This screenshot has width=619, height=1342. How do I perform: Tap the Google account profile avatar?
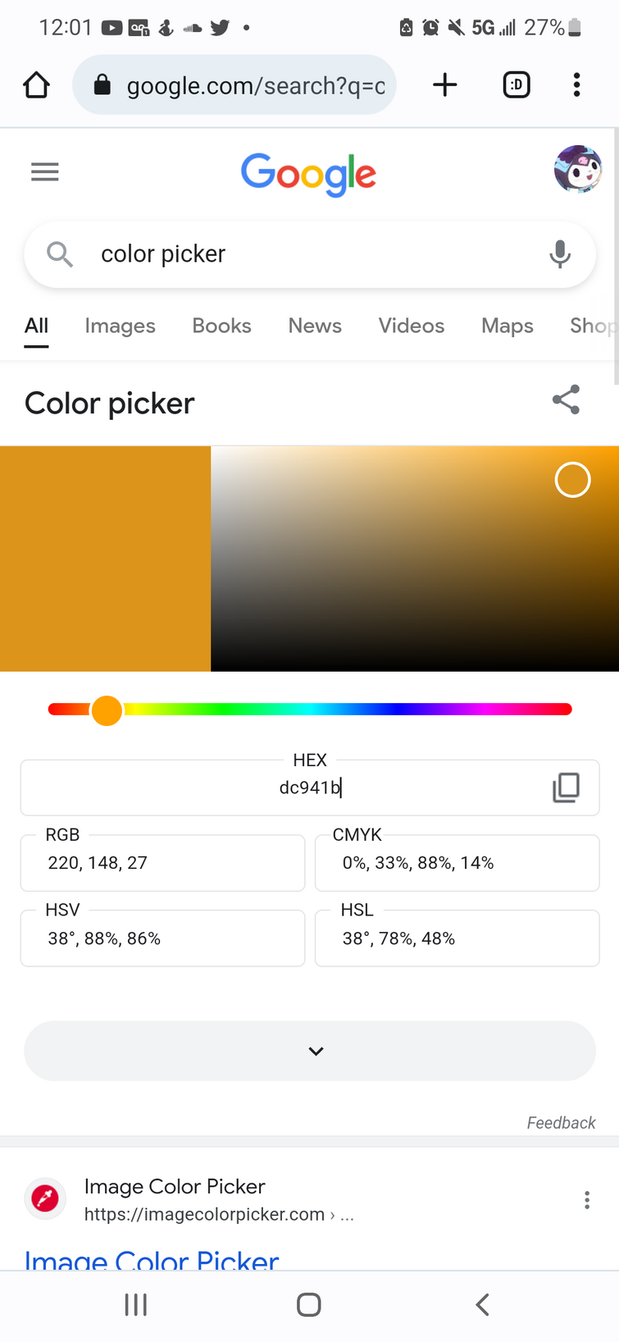click(x=577, y=170)
